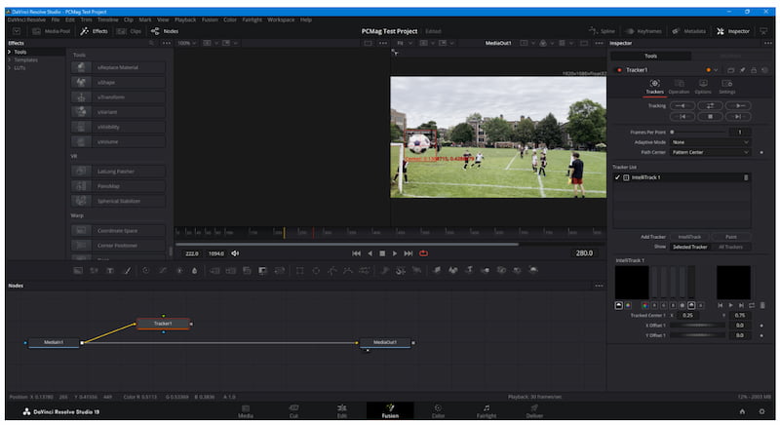This screenshot has height=425, width=780.
Task: Select the Ellipse mask tool in toolbar
Action: click(x=316, y=270)
